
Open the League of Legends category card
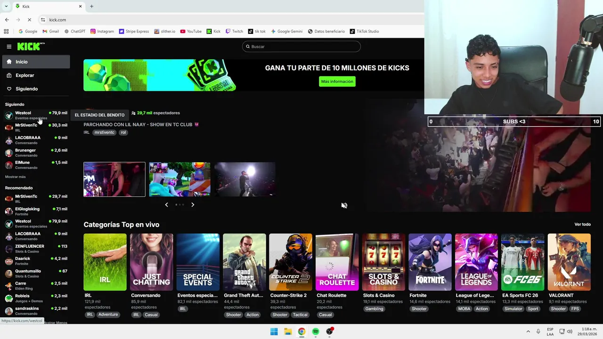coord(476,262)
